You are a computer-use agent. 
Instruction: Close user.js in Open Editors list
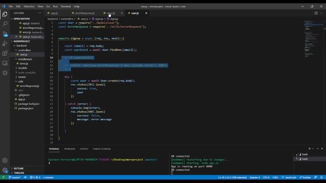coord(16,37)
